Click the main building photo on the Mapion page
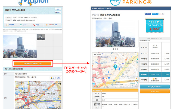Screen dimensions: 174x109 tap(20, 47)
